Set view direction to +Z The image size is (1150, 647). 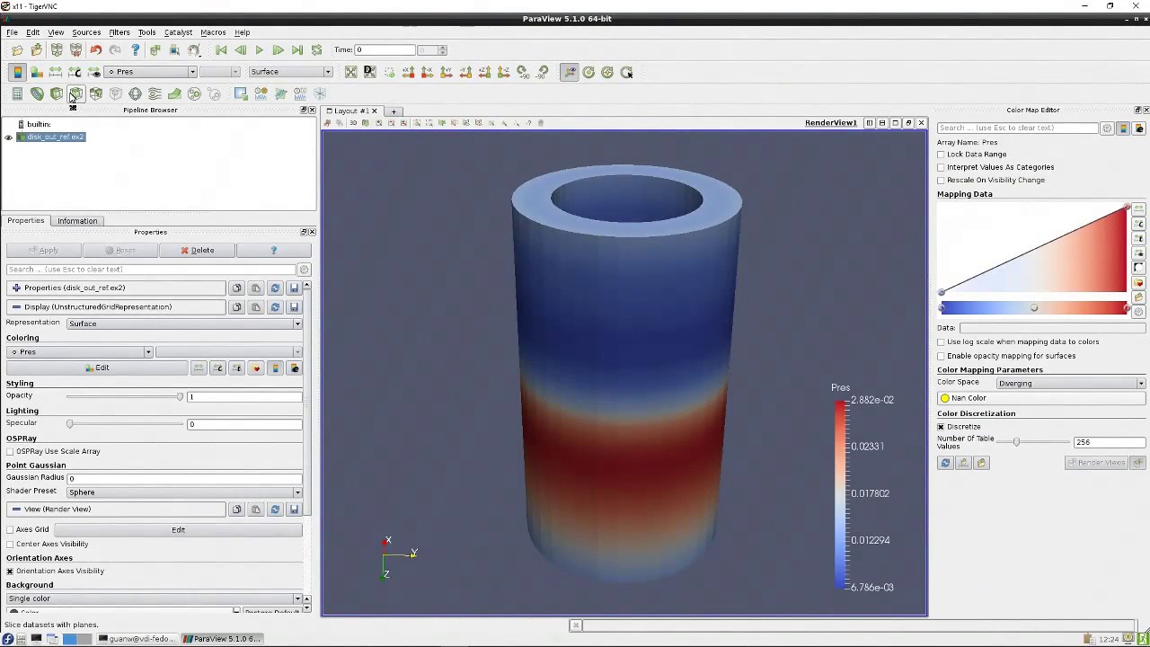484,72
